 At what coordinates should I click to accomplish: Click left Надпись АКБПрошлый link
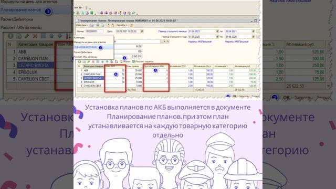199,41
